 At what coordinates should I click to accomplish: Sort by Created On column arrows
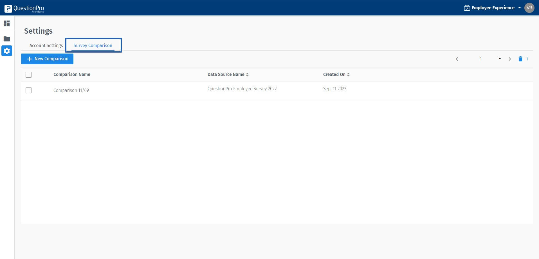[348, 75]
